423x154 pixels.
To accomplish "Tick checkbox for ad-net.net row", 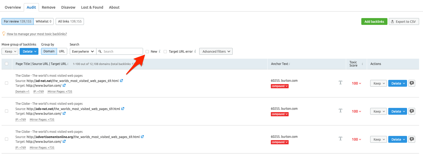I will 7,83.
